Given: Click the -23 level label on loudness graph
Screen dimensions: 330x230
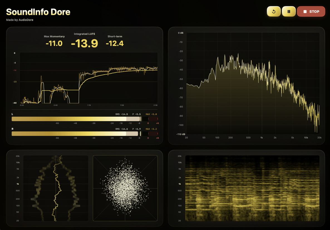Looking at the screenshot, I should [x=15, y=82].
